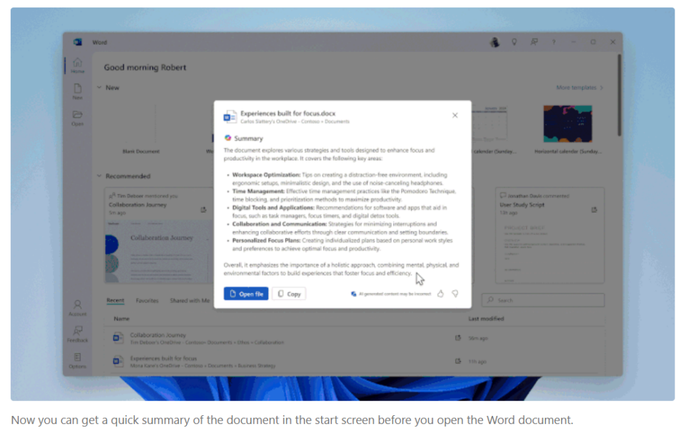Copy the summary with the Copy button

click(289, 294)
